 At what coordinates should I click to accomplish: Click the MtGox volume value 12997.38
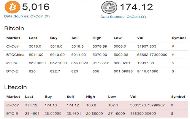coord(145,63)
